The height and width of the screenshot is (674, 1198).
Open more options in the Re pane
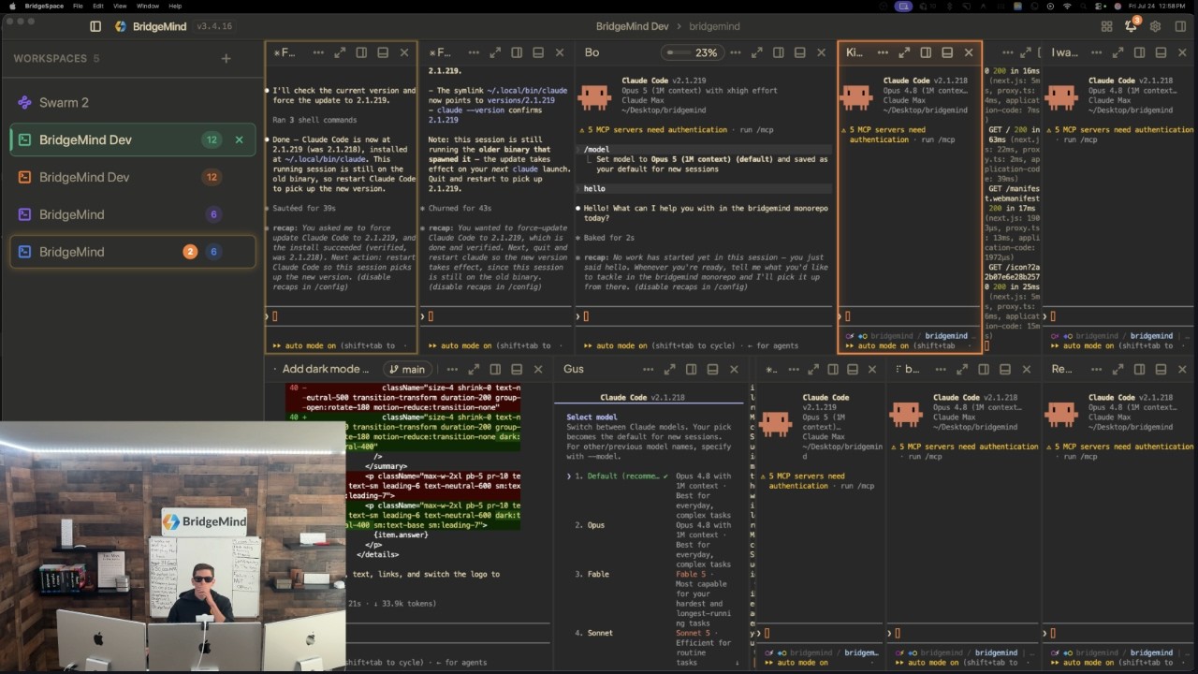1095,369
